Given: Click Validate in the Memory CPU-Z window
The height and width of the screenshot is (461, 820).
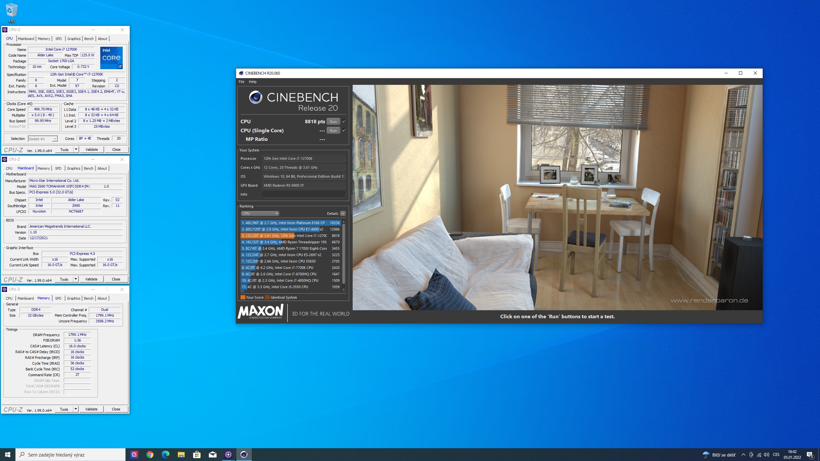Looking at the screenshot, I should 91,409.
